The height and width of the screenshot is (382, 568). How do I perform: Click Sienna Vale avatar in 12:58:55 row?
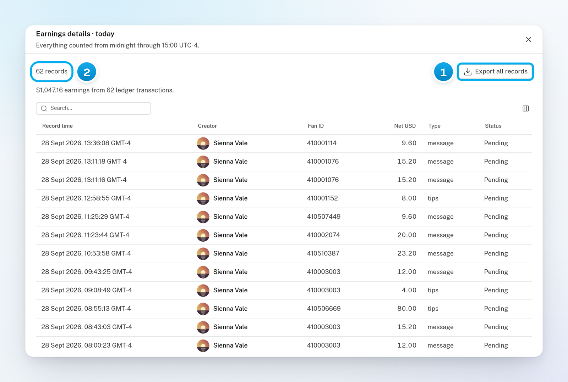203,199
